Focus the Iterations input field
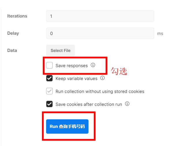The width and height of the screenshot is (185, 146). pos(100,16)
